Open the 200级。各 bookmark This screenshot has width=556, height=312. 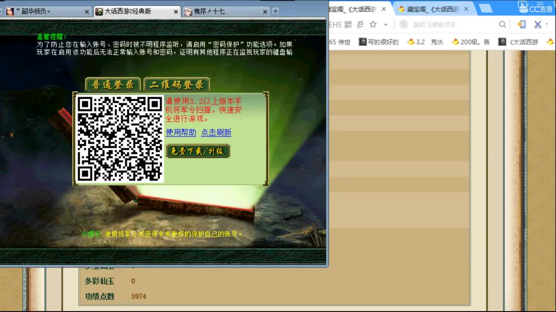471,42
